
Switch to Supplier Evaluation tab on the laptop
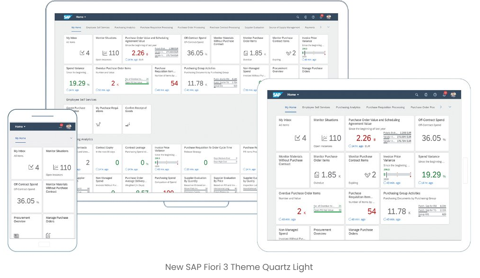click(254, 28)
